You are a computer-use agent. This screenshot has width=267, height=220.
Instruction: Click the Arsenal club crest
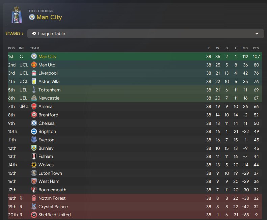34,106
